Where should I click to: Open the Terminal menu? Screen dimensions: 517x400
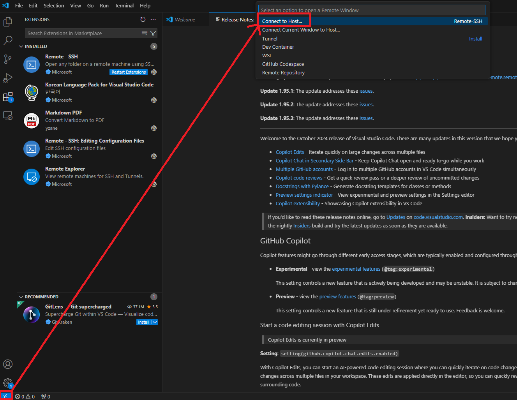[x=124, y=5]
